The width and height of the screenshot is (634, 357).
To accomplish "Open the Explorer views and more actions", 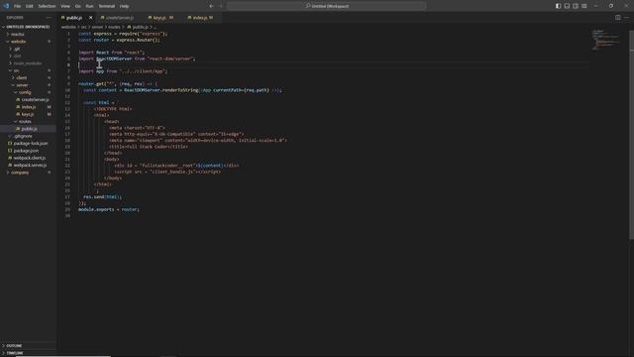I will point(49,18).
